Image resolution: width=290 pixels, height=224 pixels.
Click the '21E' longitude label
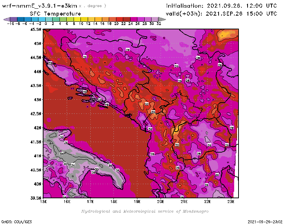click(184, 202)
